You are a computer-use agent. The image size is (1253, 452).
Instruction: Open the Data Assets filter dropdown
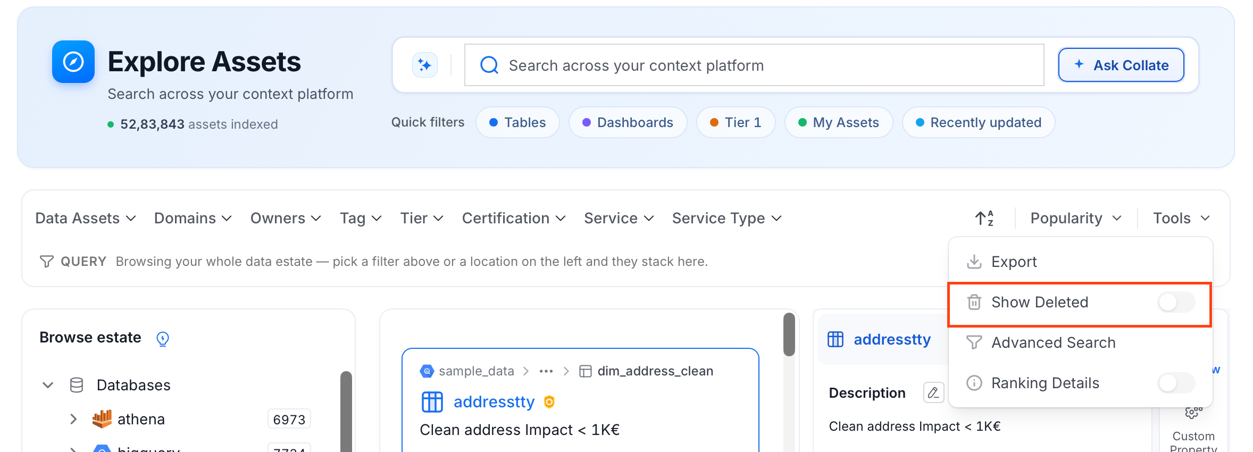(86, 218)
